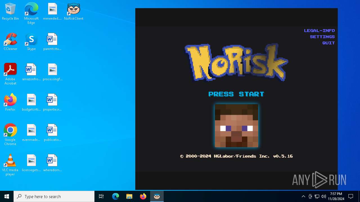Click the taskbar search box

point(54,196)
